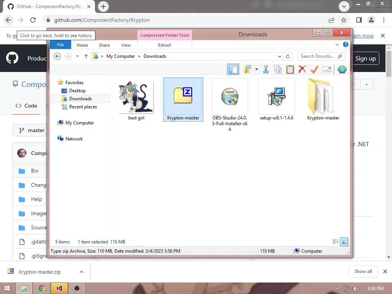The width and height of the screenshot is (392, 294).
Task: Select the Compressed Folder Tools tab
Action: pos(165,35)
